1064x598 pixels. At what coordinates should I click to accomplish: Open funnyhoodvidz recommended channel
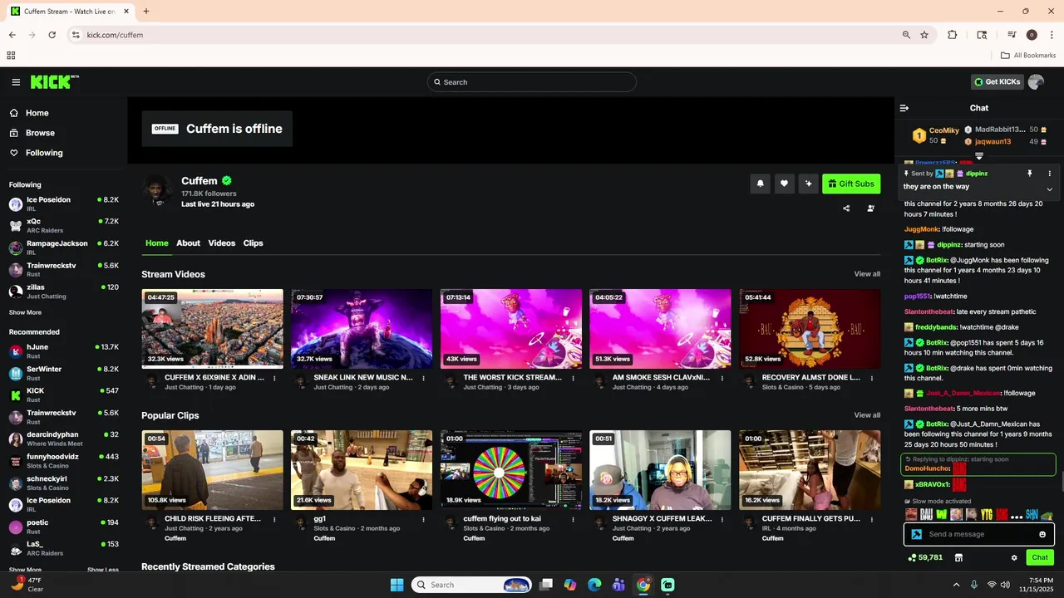tap(63, 461)
